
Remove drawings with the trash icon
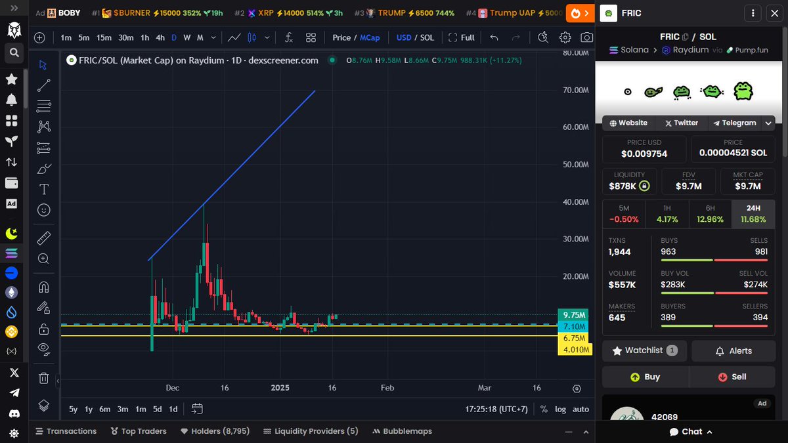tap(43, 378)
